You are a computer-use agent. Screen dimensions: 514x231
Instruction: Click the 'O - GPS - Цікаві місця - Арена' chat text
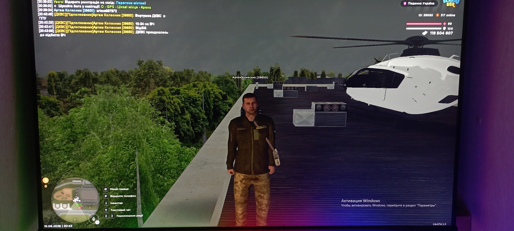[x=125, y=7]
